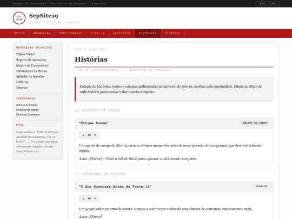Image resolution: width=292 pixels, height=219 pixels.
Task: Open the Funcionários menu item
Action: coord(71,34)
